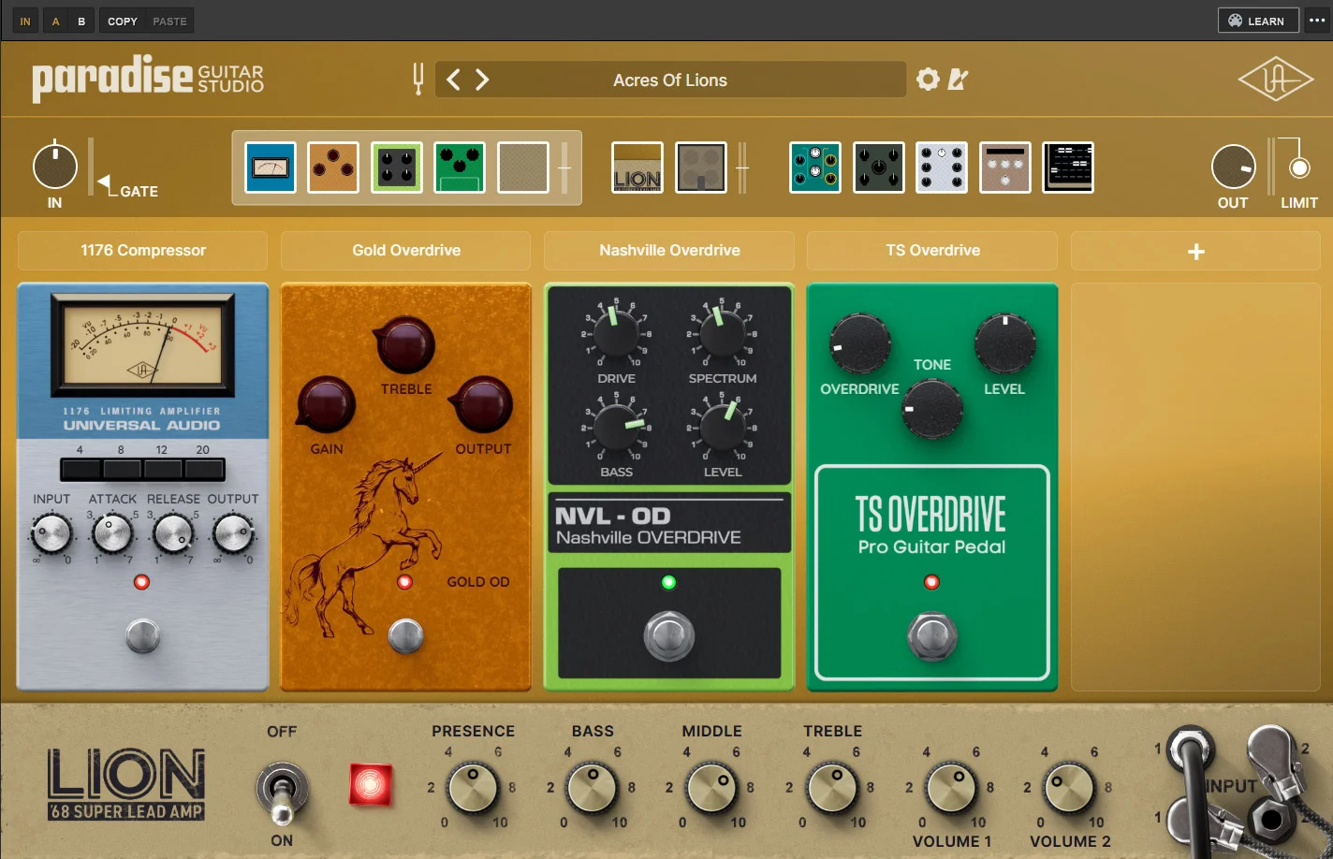The image size is (1333, 859).
Task: Click the LEARN button
Action: [x=1257, y=21]
